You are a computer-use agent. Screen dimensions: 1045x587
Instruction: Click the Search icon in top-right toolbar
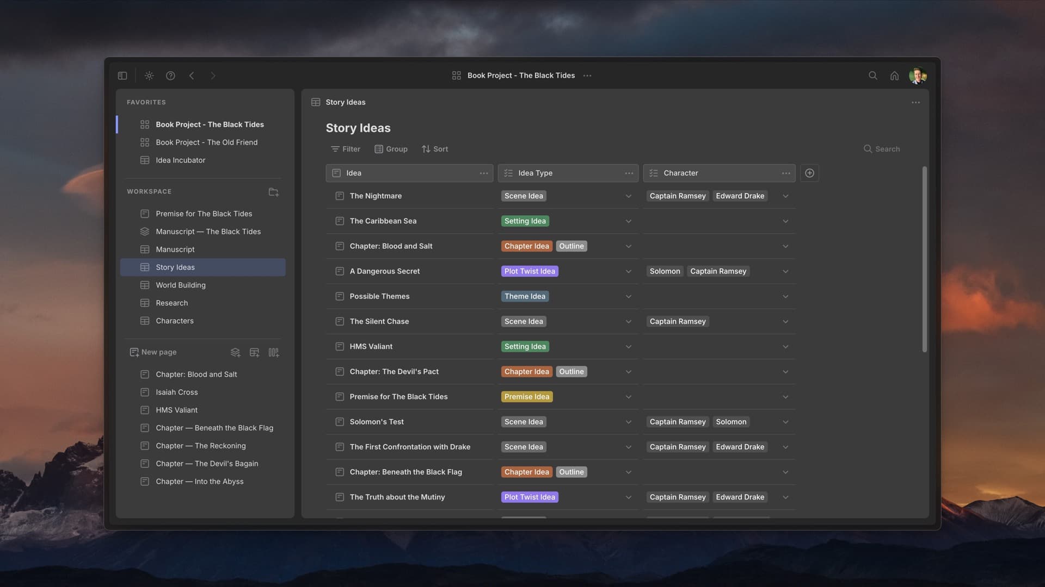(x=873, y=76)
